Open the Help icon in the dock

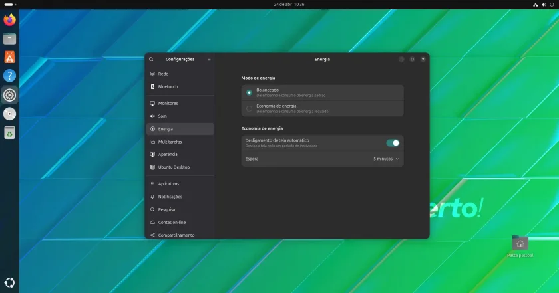9,76
